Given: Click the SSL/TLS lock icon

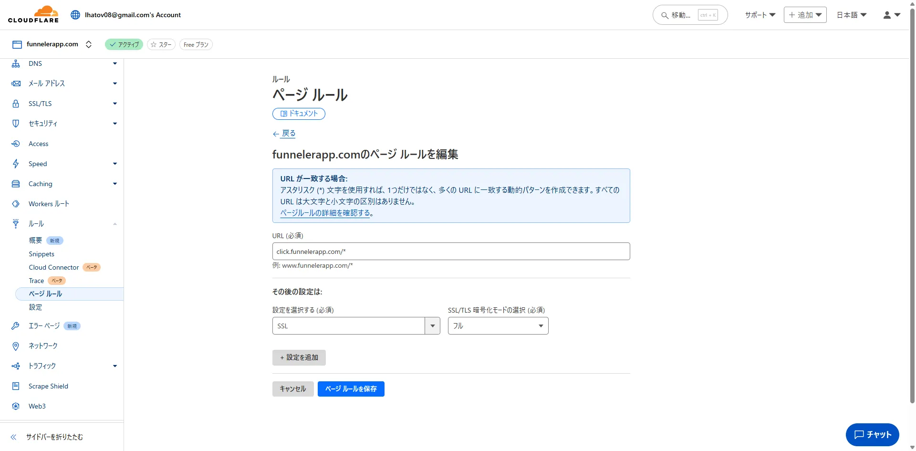Looking at the screenshot, I should point(16,104).
